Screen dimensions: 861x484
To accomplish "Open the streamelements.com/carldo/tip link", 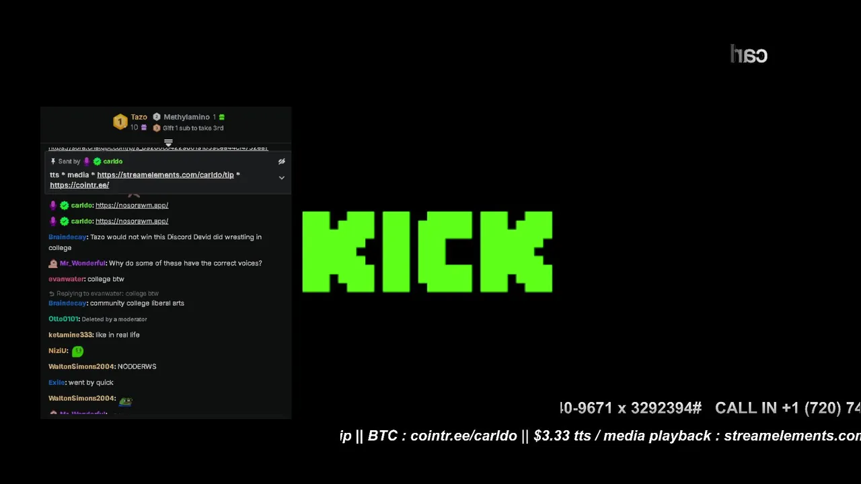I will (x=165, y=175).
